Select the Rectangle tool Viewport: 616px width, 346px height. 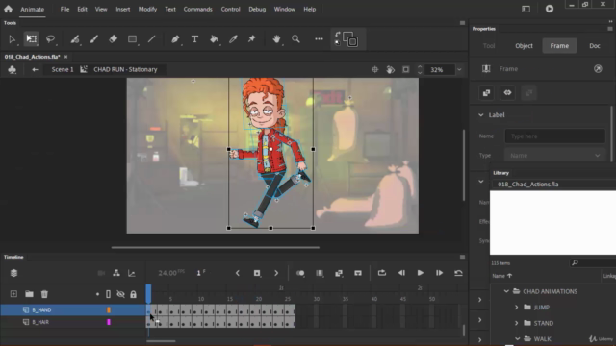(133, 38)
